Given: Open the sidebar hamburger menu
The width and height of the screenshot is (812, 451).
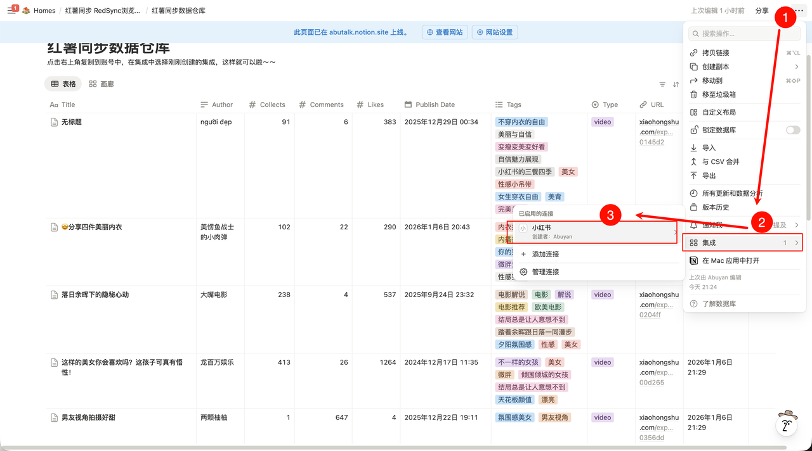Looking at the screenshot, I should 11,11.
